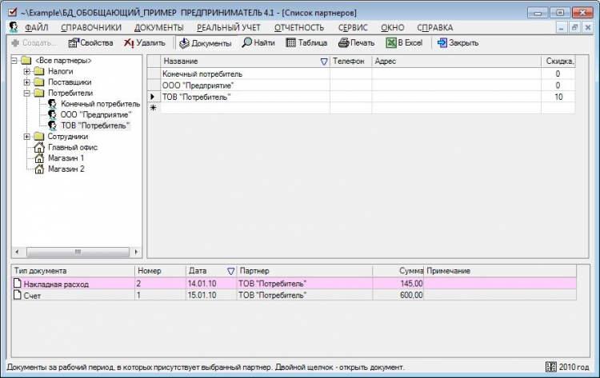Click discount value 10 in Скидка column
The width and height of the screenshot is (600, 378).
[x=558, y=97]
